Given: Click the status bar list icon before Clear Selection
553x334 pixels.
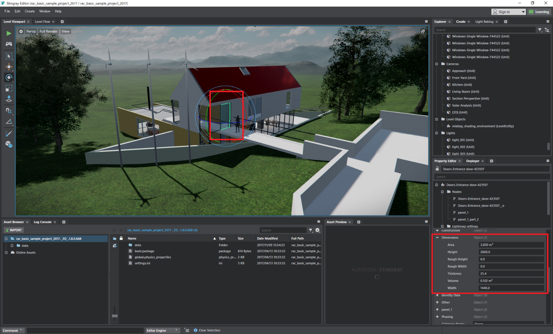Looking at the screenshot, I should (187, 330).
